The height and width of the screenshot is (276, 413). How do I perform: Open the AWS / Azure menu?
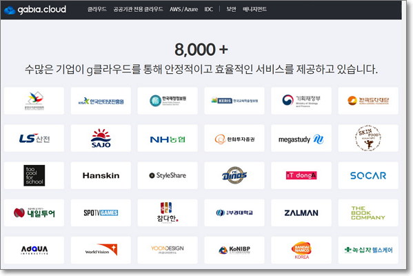click(183, 9)
